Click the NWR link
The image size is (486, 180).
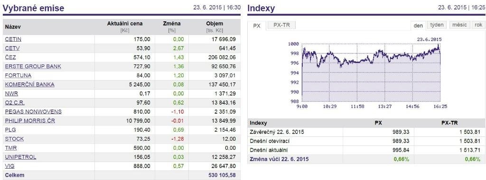point(11,94)
